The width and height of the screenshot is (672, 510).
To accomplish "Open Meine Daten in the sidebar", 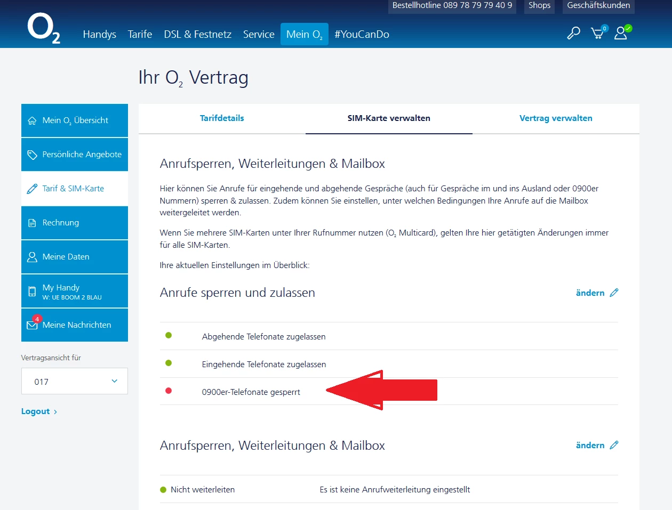I will coord(75,257).
